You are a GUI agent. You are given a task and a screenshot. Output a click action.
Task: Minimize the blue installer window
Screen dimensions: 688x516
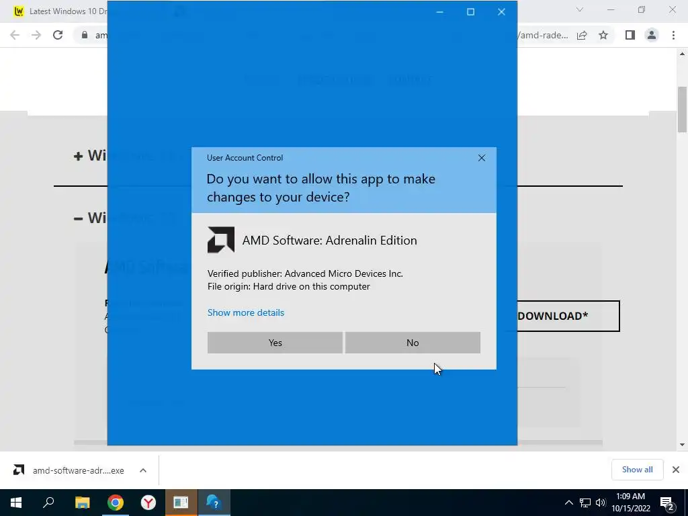click(x=439, y=12)
